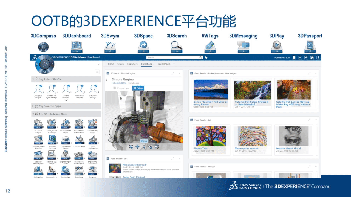The width and height of the screenshot is (351, 197).
Task: Switch to the Social Media tab
Action: point(164,64)
